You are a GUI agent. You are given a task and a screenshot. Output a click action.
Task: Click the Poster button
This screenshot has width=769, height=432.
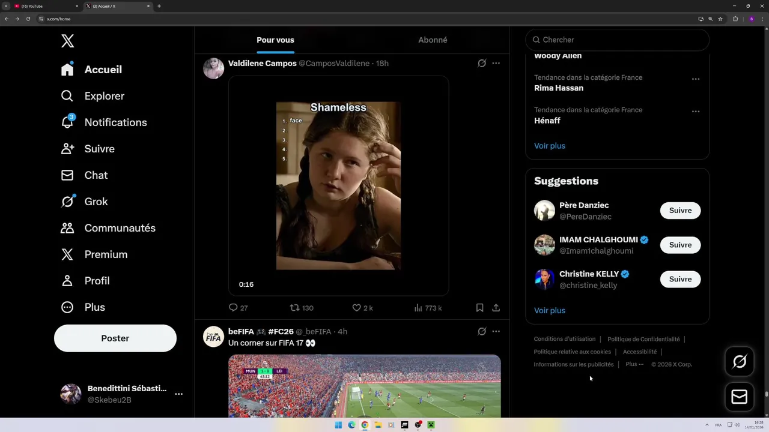(115, 338)
